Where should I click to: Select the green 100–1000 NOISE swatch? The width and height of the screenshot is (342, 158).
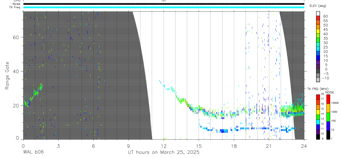coord(328,117)
